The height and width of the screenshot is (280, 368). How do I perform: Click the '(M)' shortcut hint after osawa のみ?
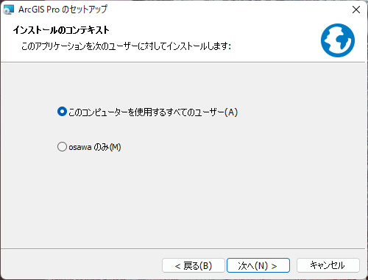coord(116,147)
